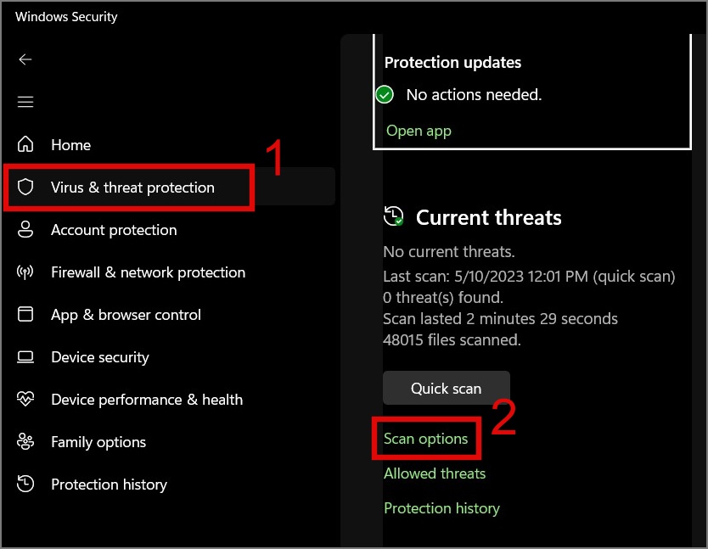Open the Scan options link
This screenshot has height=549, width=708.
[x=425, y=439]
